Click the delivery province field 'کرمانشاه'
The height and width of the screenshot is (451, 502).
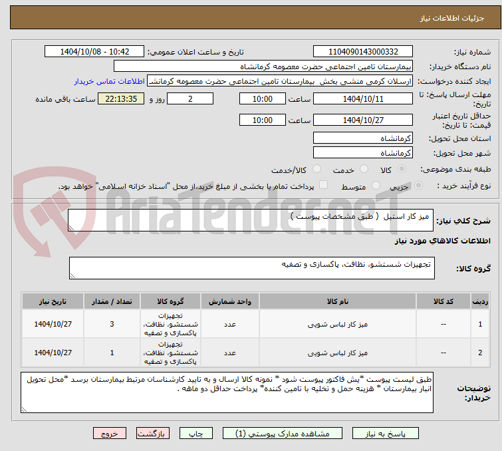click(363, 138)
